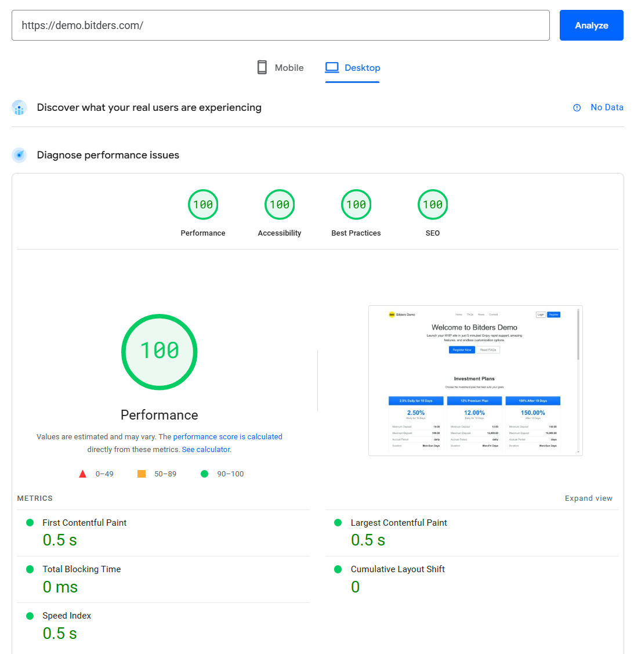Screen dimensions: 634x654
Task: Click the large Performance 100 gauge
Action: 160,352
